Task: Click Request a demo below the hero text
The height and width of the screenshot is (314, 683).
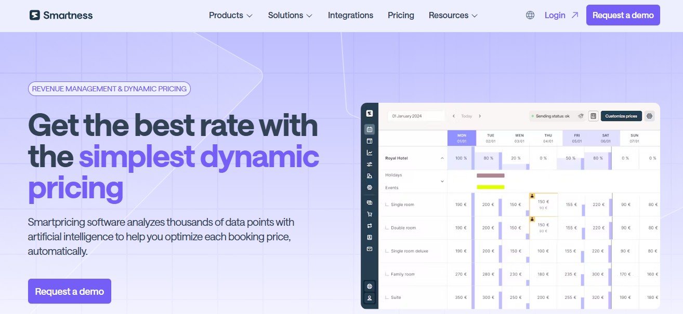Action: click(x=70, y=291)
